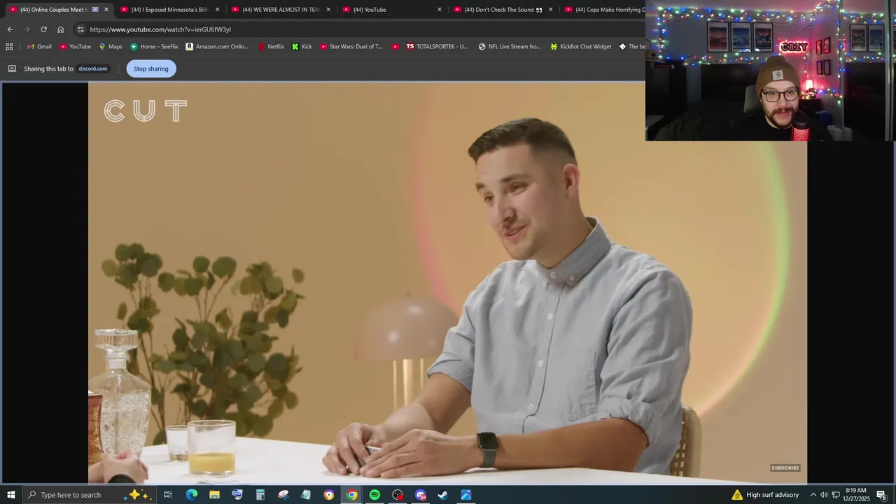This screenshot has height=504, width=896.
Task: Open the YouTube bookmark
Action: 75,47
